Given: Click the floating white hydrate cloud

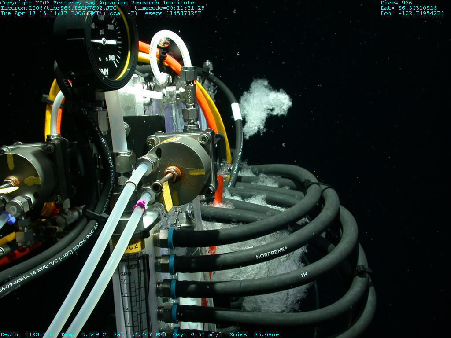Looking at the screenshot, I should click(x=263, y=105).
